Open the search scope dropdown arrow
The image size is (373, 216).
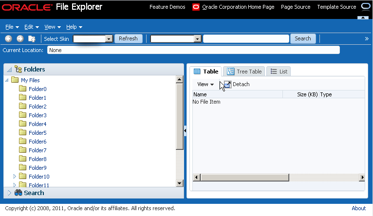coord(197,39)
